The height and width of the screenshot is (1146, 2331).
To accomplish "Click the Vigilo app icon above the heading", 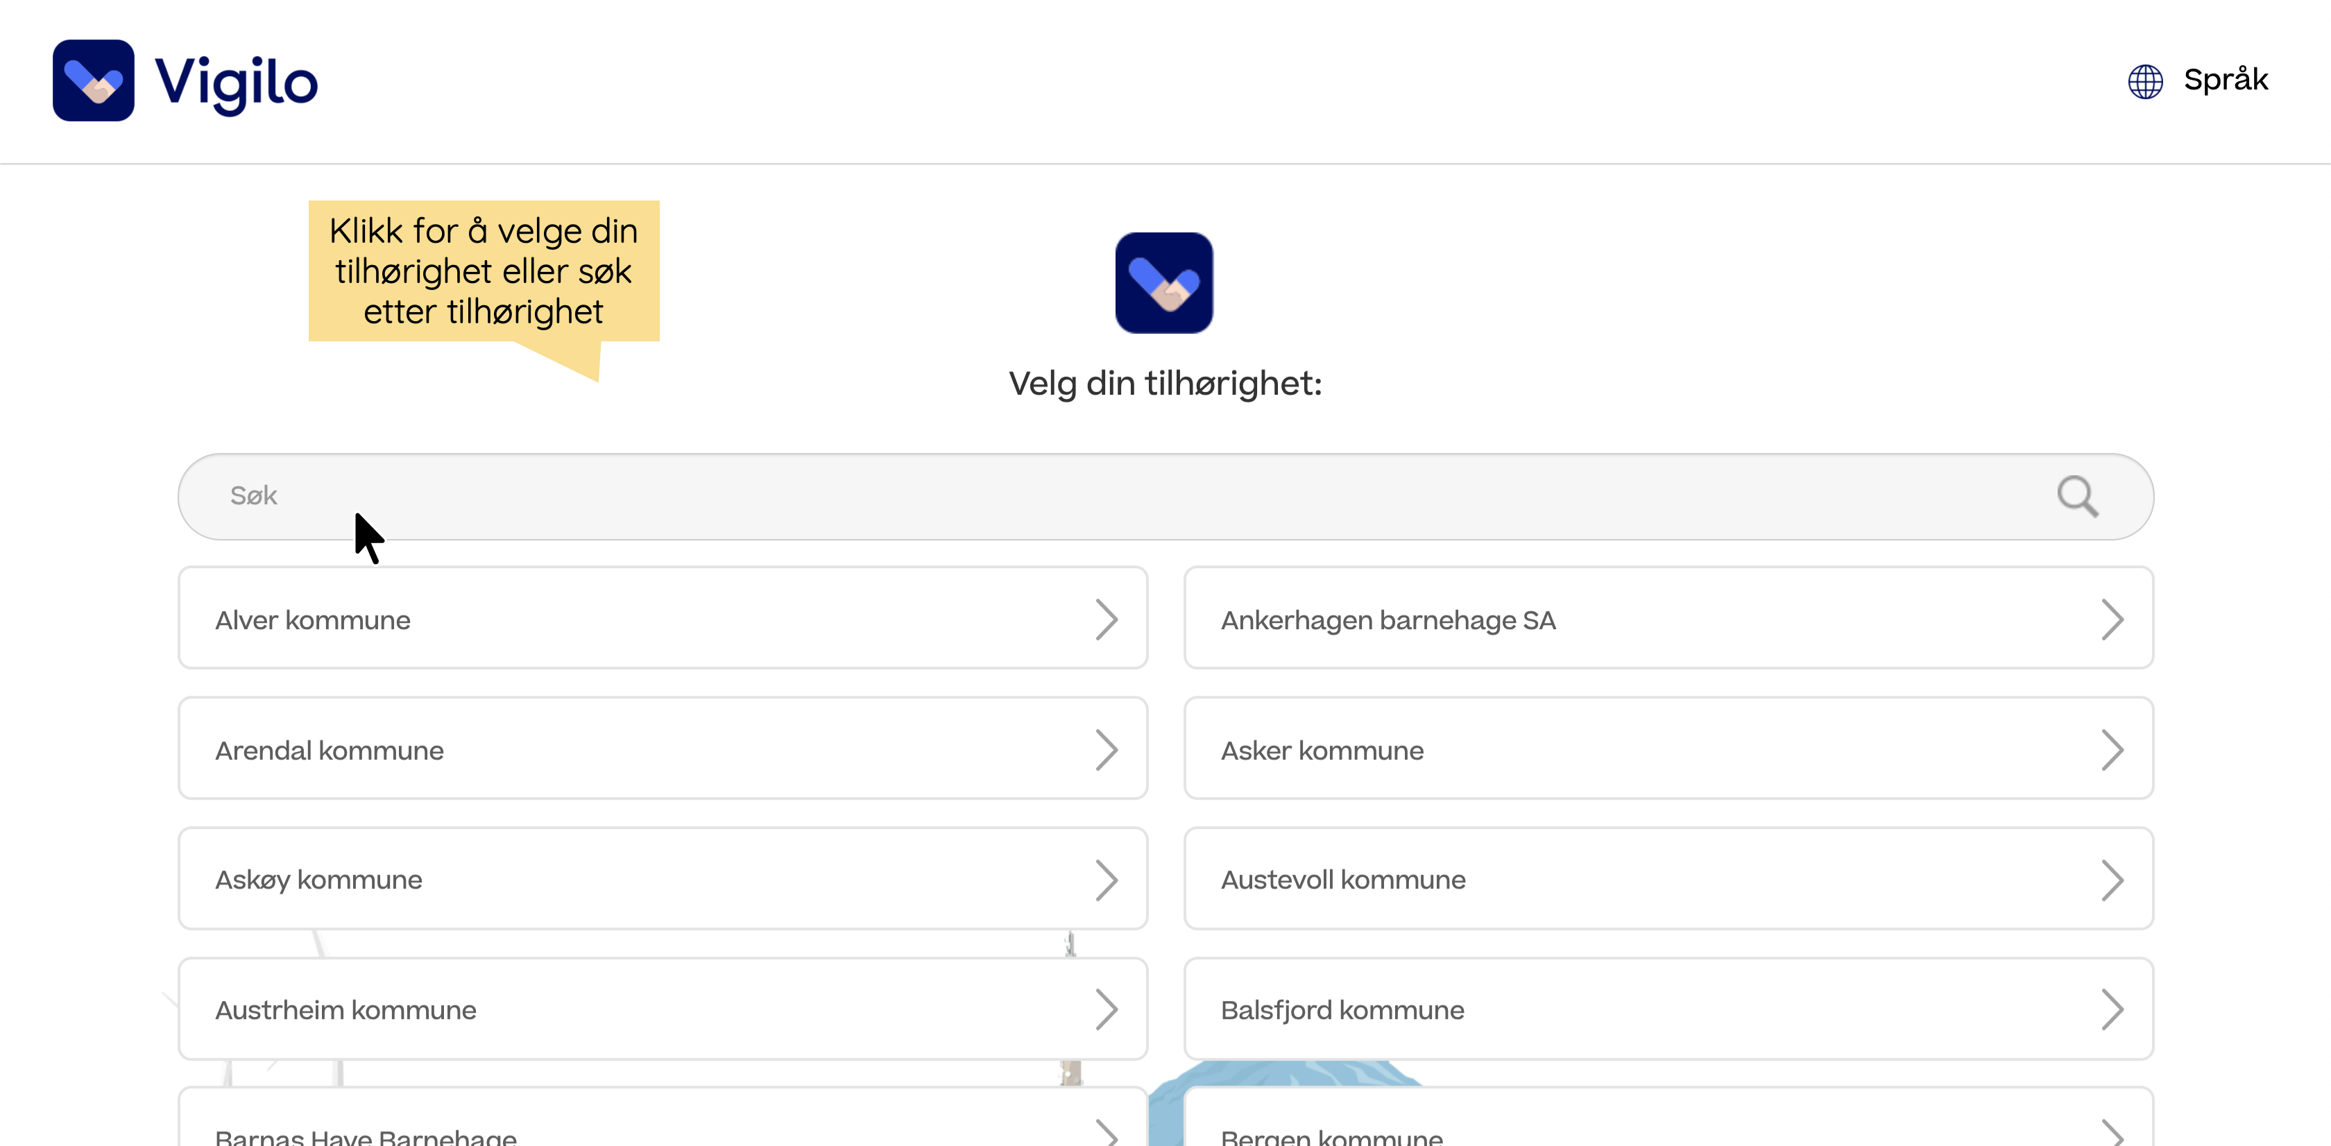I will click(x=1163, y=283).
